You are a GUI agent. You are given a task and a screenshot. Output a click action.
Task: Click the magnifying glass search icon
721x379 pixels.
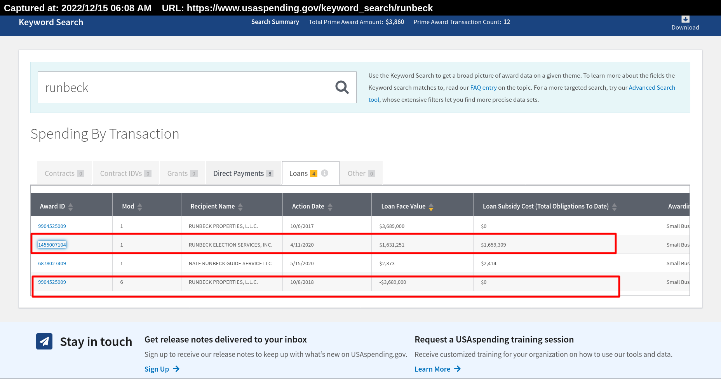pyautogui.click(x=342, y=87)
